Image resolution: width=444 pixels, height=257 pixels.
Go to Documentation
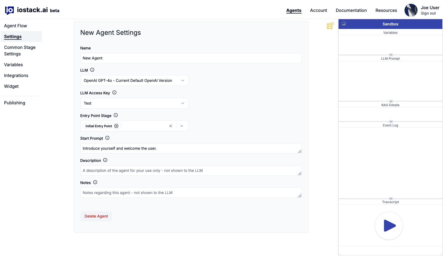click(x=351, y=10)
